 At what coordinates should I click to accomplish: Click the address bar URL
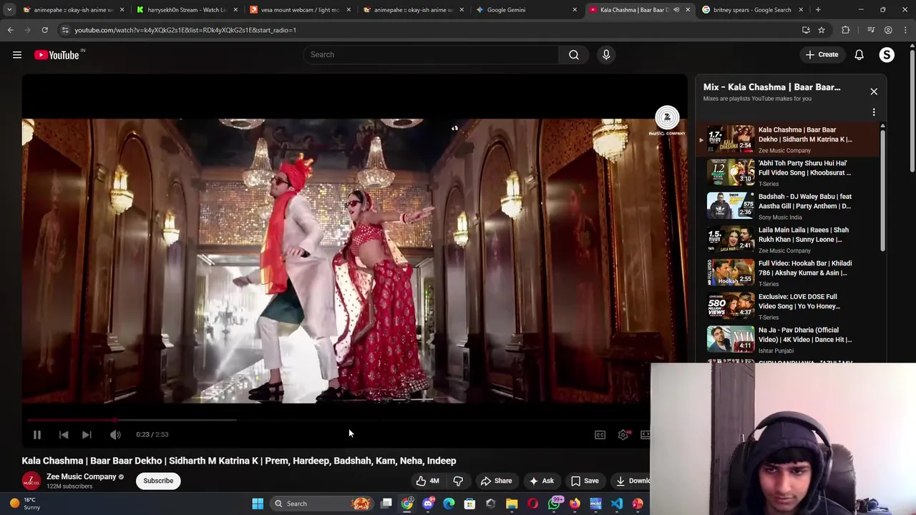185,30
